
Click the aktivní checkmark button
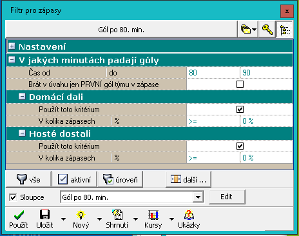click(75, 179)
